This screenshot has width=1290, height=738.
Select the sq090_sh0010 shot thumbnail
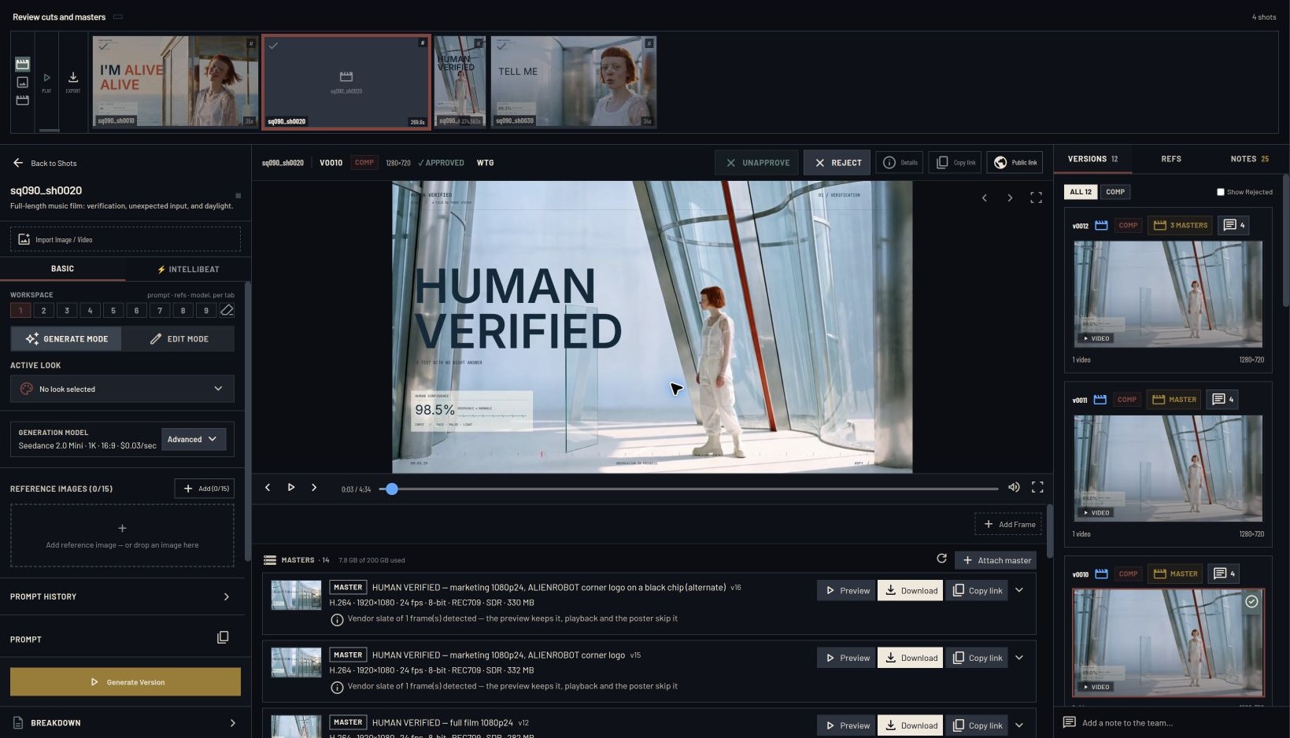pos(175,81)
